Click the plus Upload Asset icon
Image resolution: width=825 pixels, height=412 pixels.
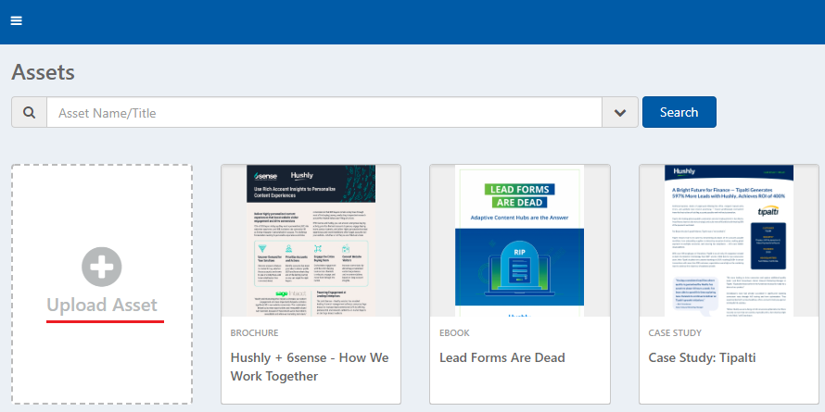102,267
